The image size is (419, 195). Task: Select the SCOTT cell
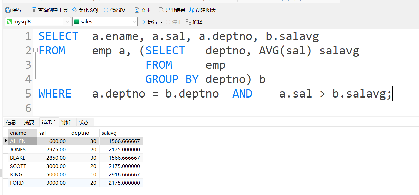coord(22,166)
